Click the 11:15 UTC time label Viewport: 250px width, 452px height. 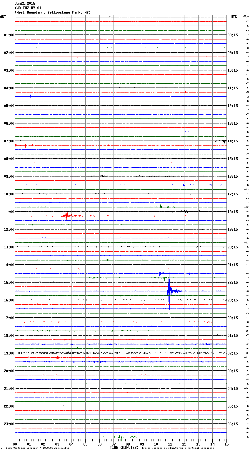[x=233, y=88]
